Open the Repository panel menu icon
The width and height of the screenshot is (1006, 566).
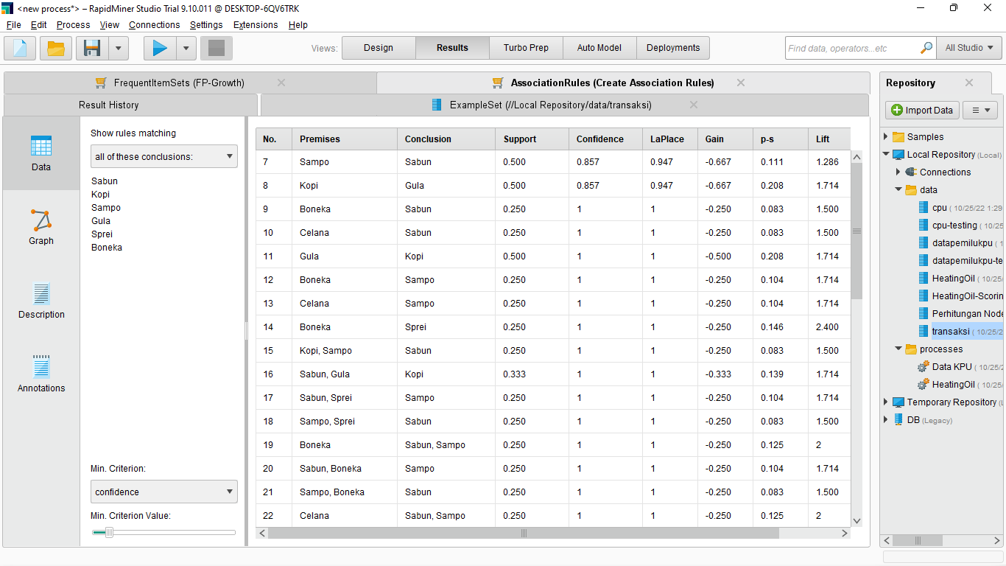[980, 109]
